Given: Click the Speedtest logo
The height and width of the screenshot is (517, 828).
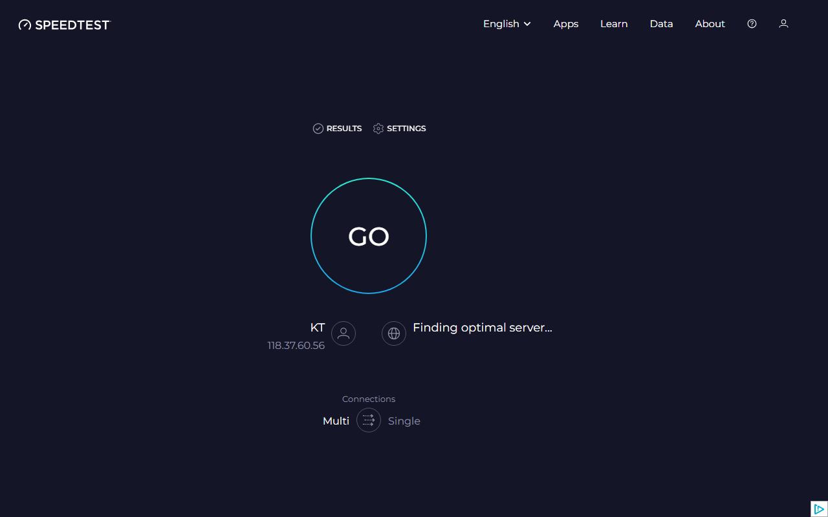Looking at the screenshot, I should point(65,25).
